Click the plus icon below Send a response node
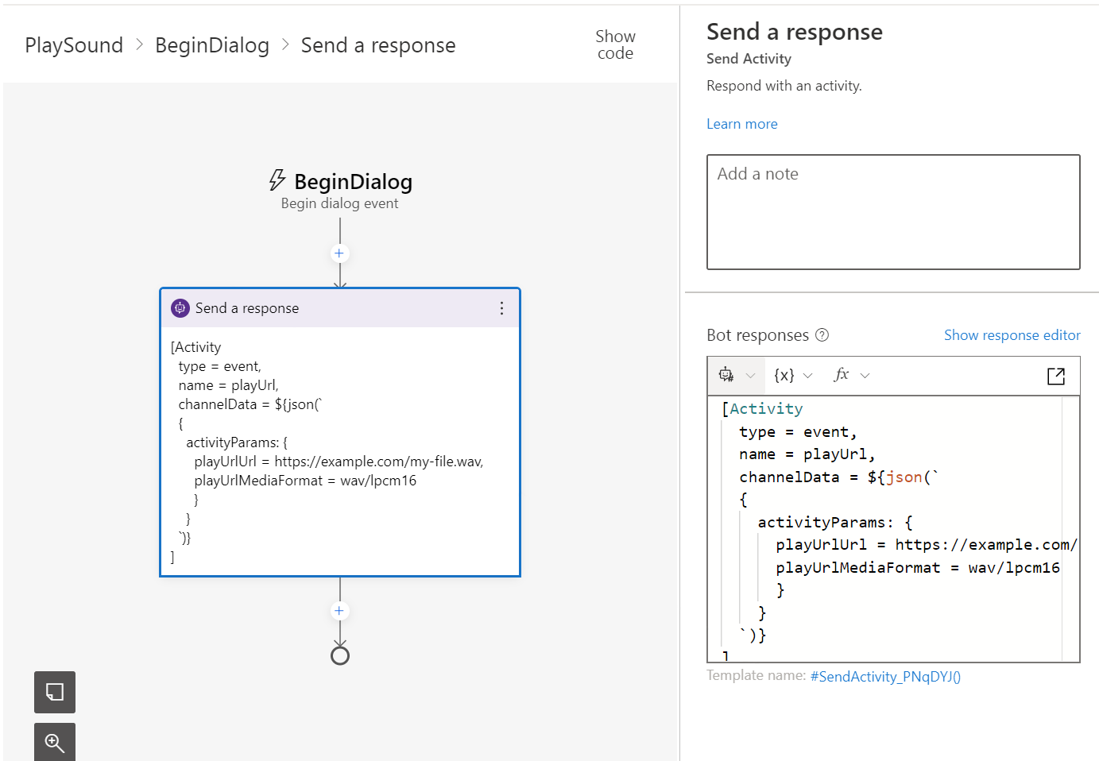1099x761 pixels. (339, 611)
